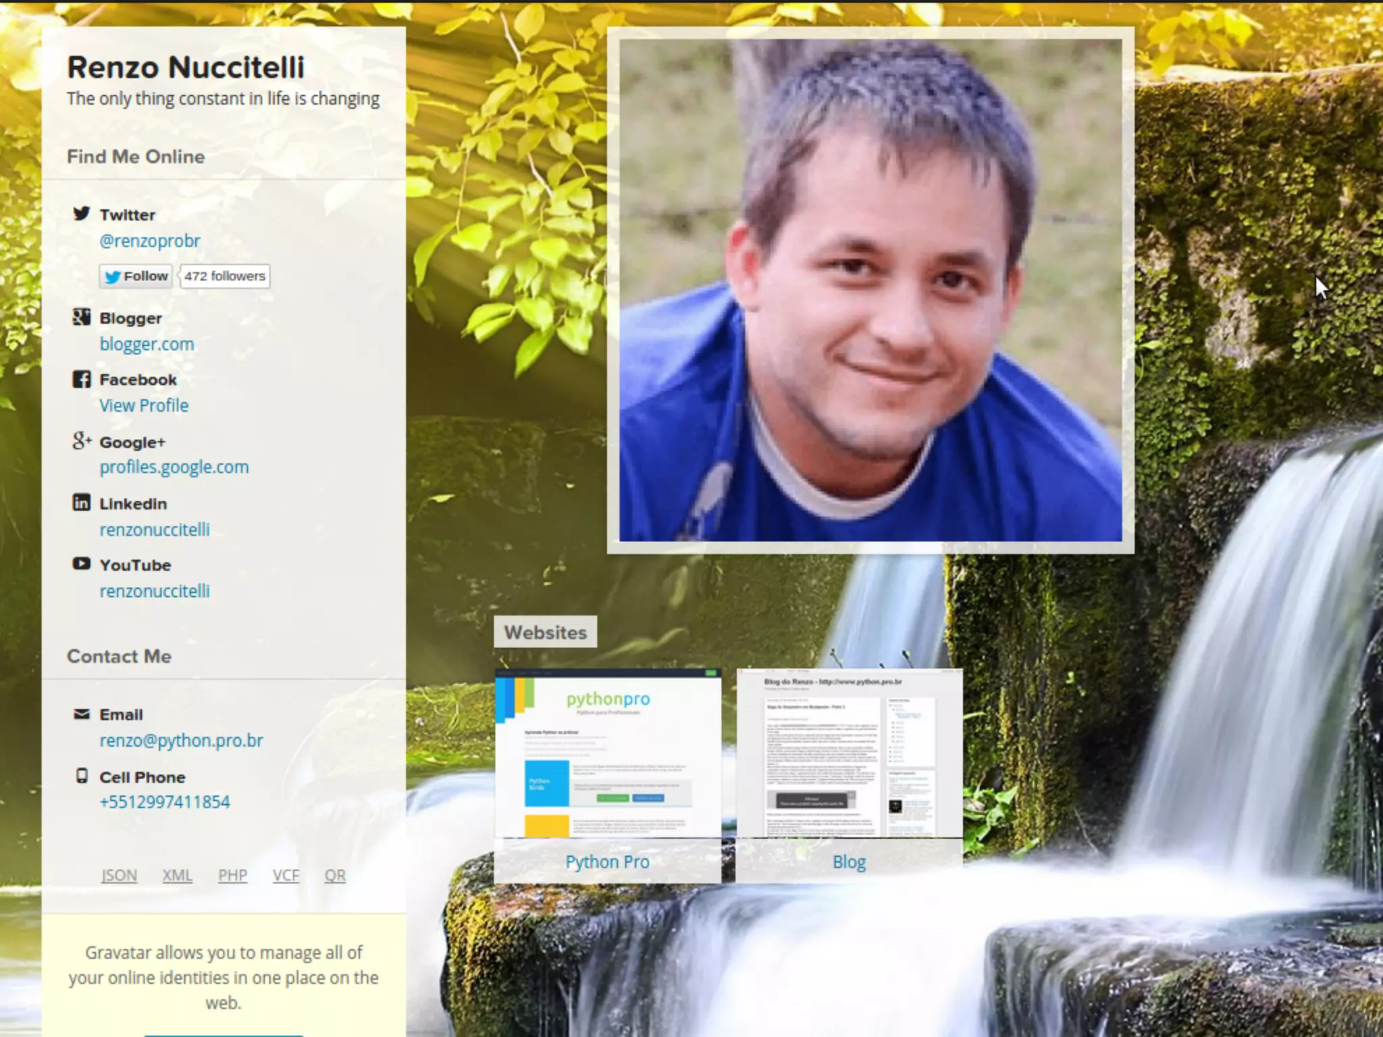Click the Cell Phone label
1383x1037 pixels.
(x=142, y=777)
